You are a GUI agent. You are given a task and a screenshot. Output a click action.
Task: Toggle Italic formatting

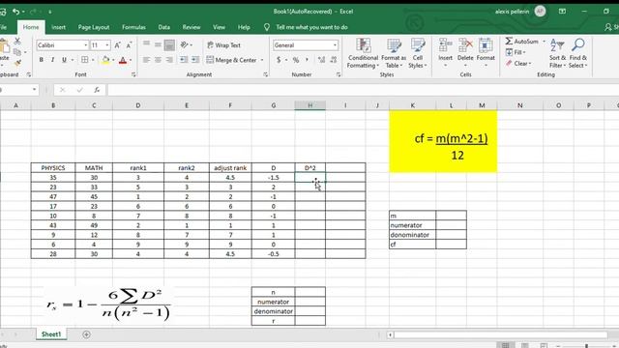tap(52, 60)
